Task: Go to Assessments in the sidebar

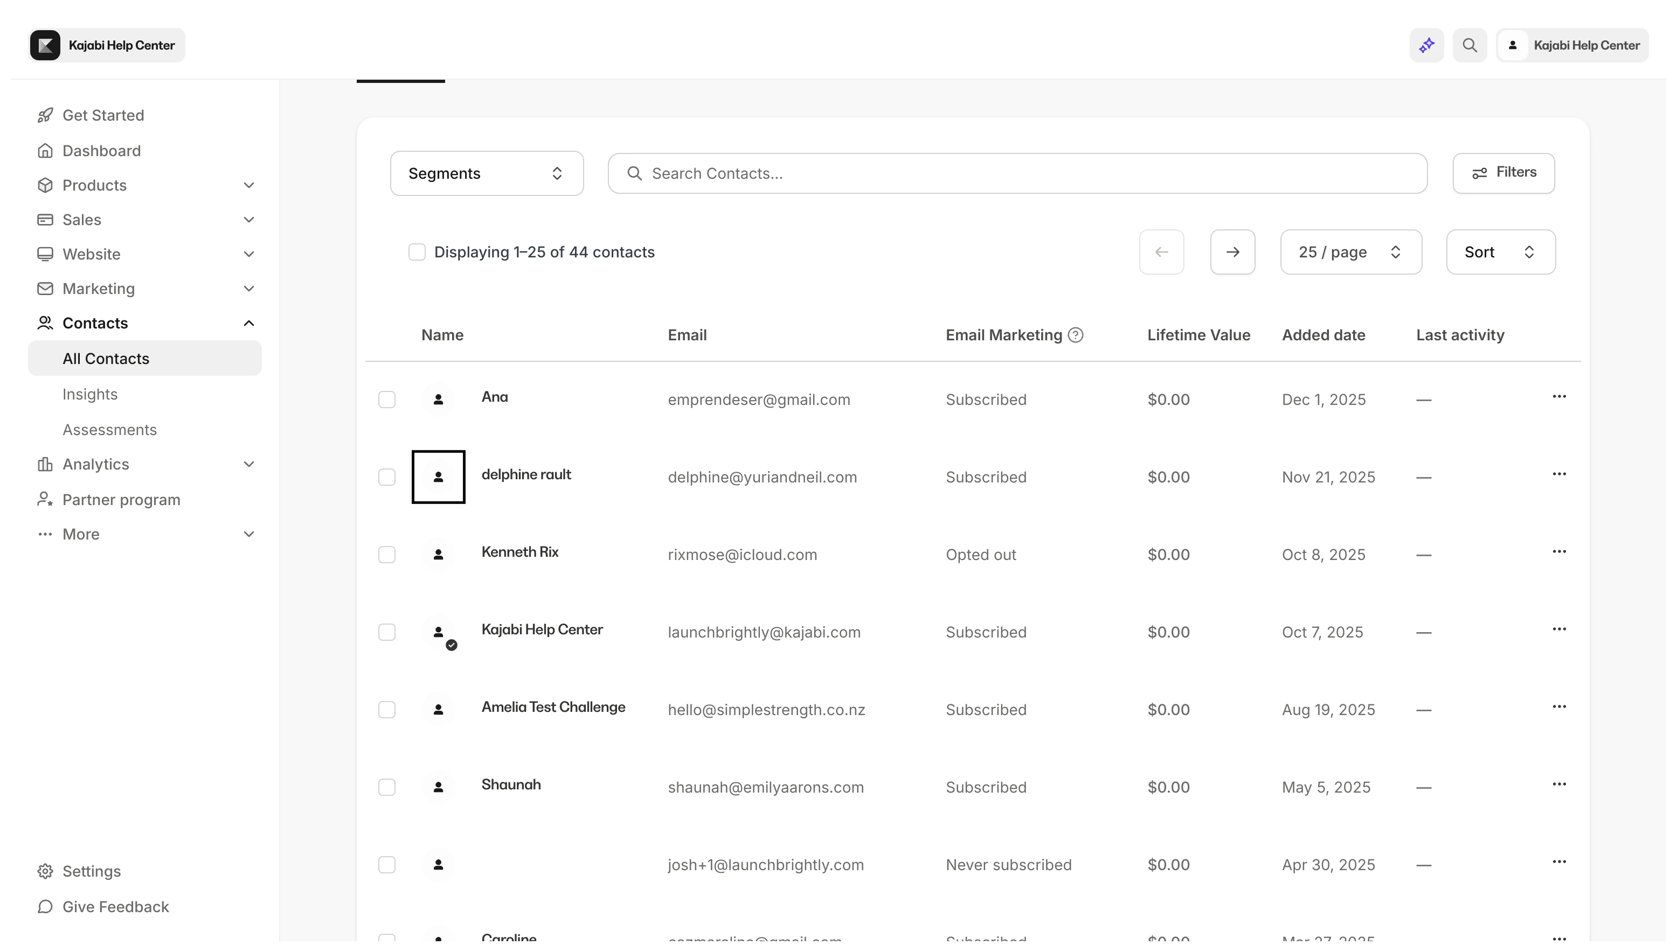Action: [109, 430]
